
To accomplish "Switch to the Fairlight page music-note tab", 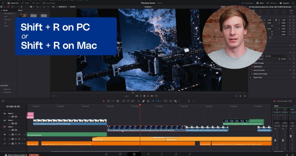I will click(176, 154).
